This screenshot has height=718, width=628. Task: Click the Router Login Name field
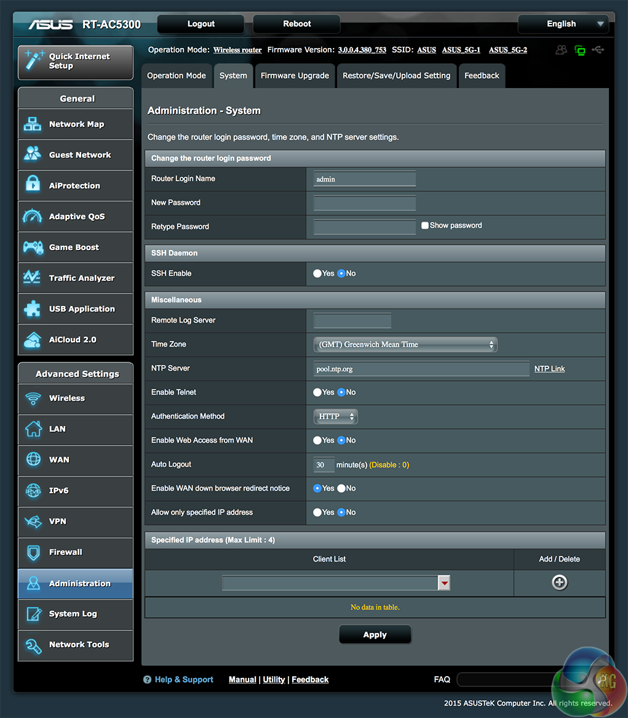(x=365, y=179)
